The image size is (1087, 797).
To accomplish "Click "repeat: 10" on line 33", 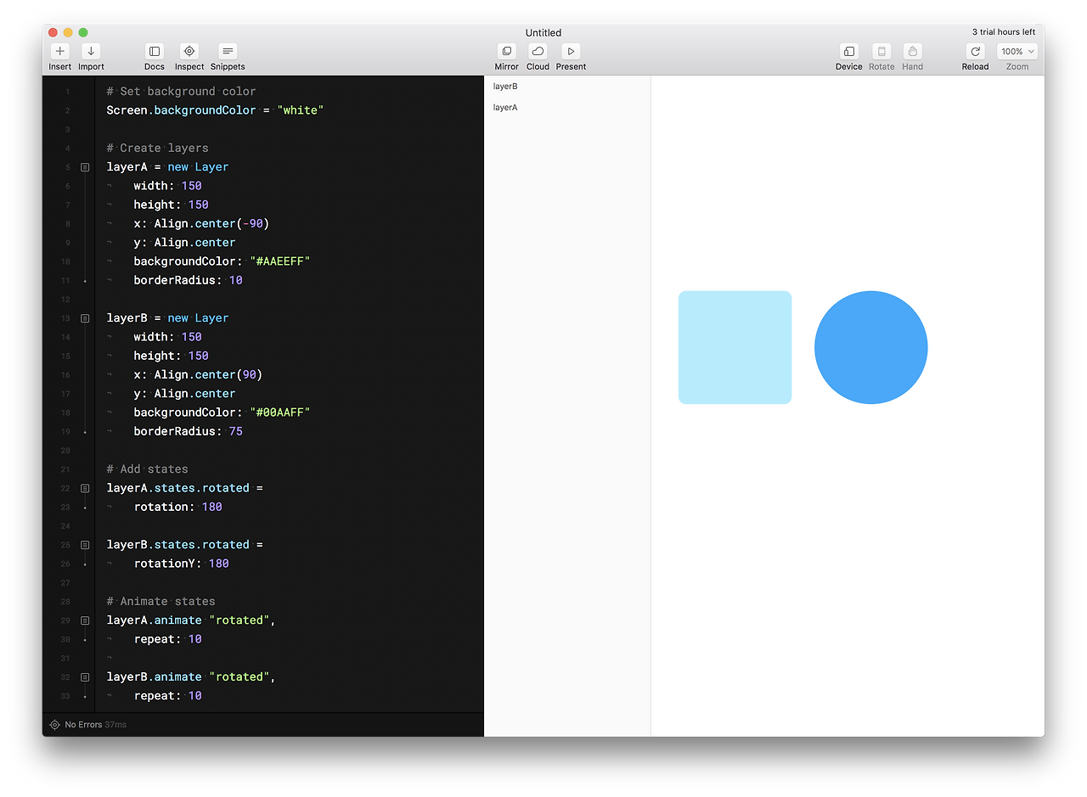I will tap(167, 696).
